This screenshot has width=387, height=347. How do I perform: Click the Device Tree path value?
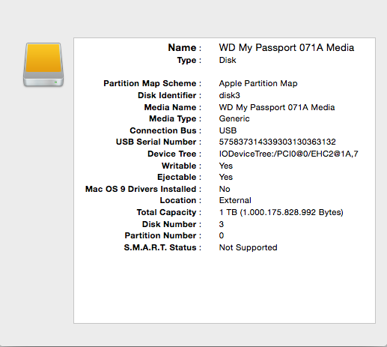(x=288, y=154)
